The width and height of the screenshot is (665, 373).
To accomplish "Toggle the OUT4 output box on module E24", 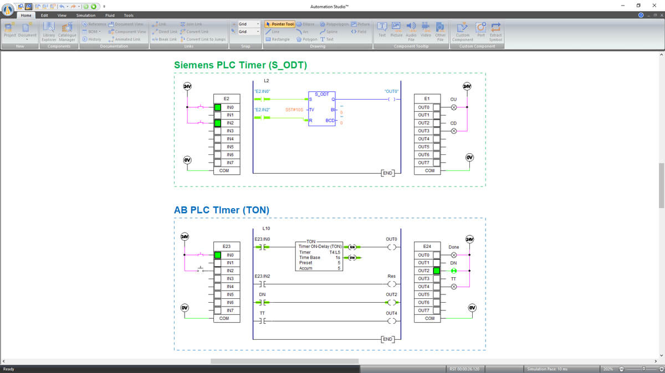I will [437, 287].
